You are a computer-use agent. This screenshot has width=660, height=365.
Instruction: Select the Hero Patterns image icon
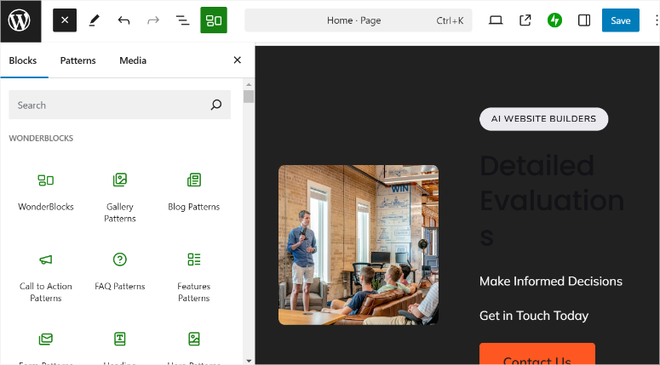(x=194, y=339)
